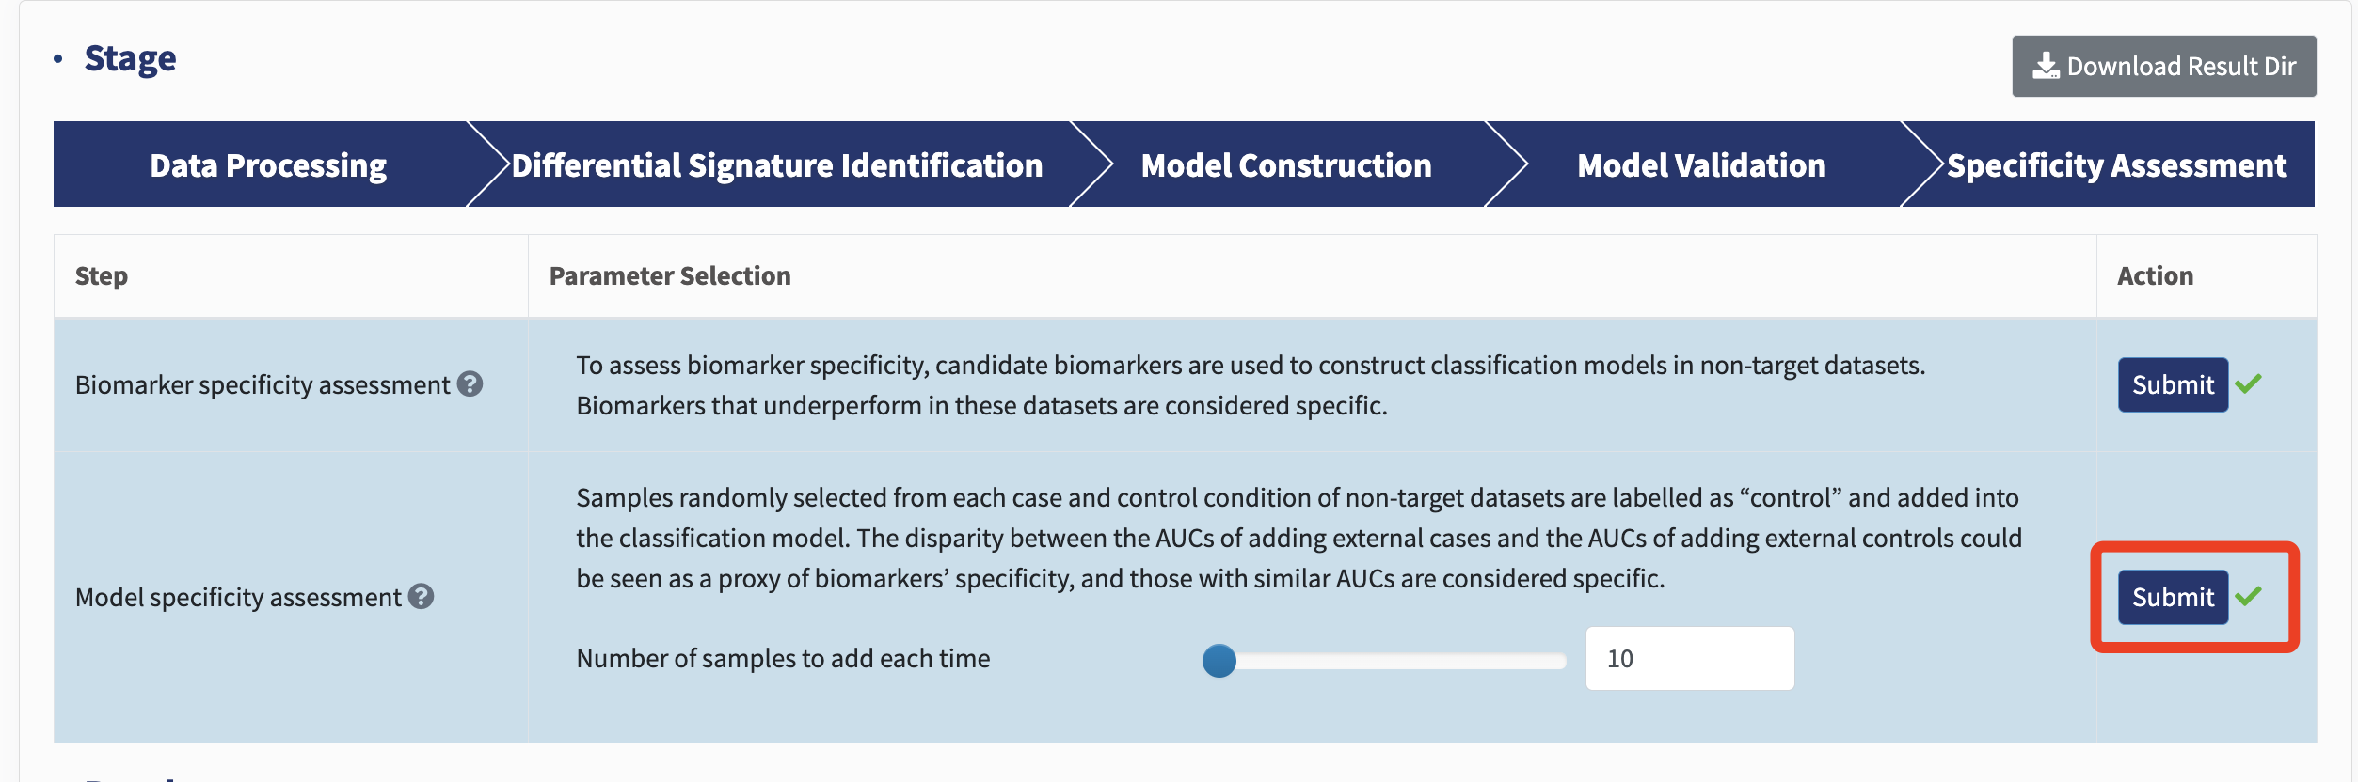Switch to Differential Signature Identification stage

click(777, 164)
